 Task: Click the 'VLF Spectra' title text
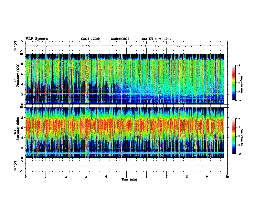coord(37,39)
